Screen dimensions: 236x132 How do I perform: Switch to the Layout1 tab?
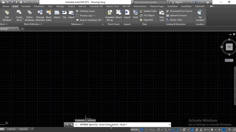tap(11, 129)
